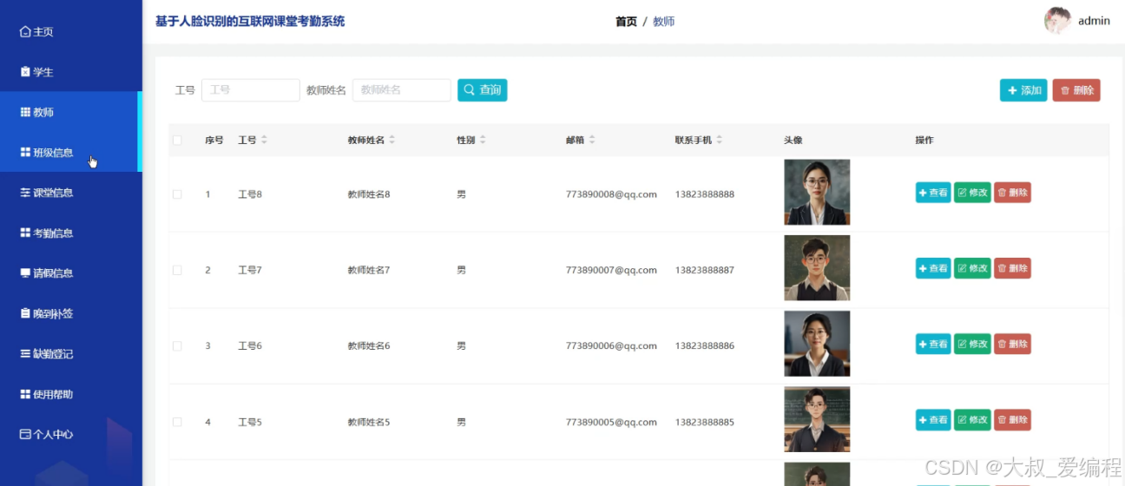The width and height of the screenshot is (1125, 486).
Task: Click 查看 for the 工号8 row
Action: click(x=933, y=193)
